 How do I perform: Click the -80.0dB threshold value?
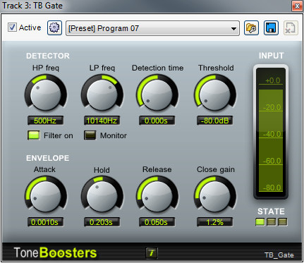(214, 121)
